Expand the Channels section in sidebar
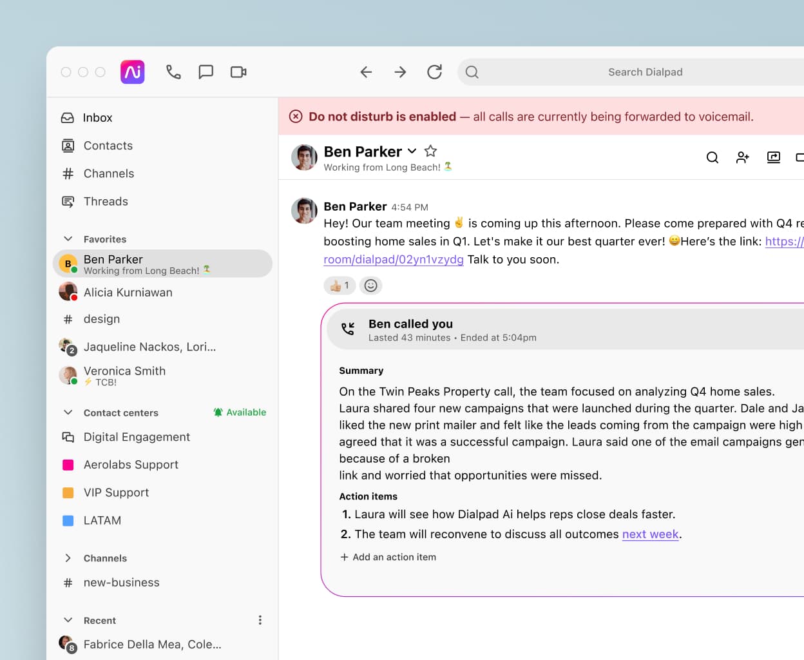The image size is (804, 660). [x=68, y=558]
